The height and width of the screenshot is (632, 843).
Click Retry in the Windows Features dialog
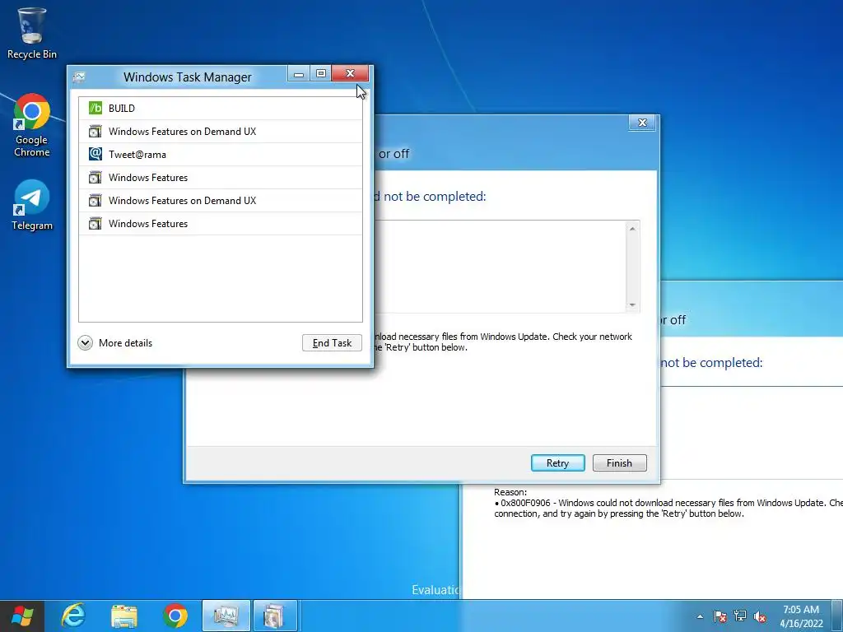point(557,462)
